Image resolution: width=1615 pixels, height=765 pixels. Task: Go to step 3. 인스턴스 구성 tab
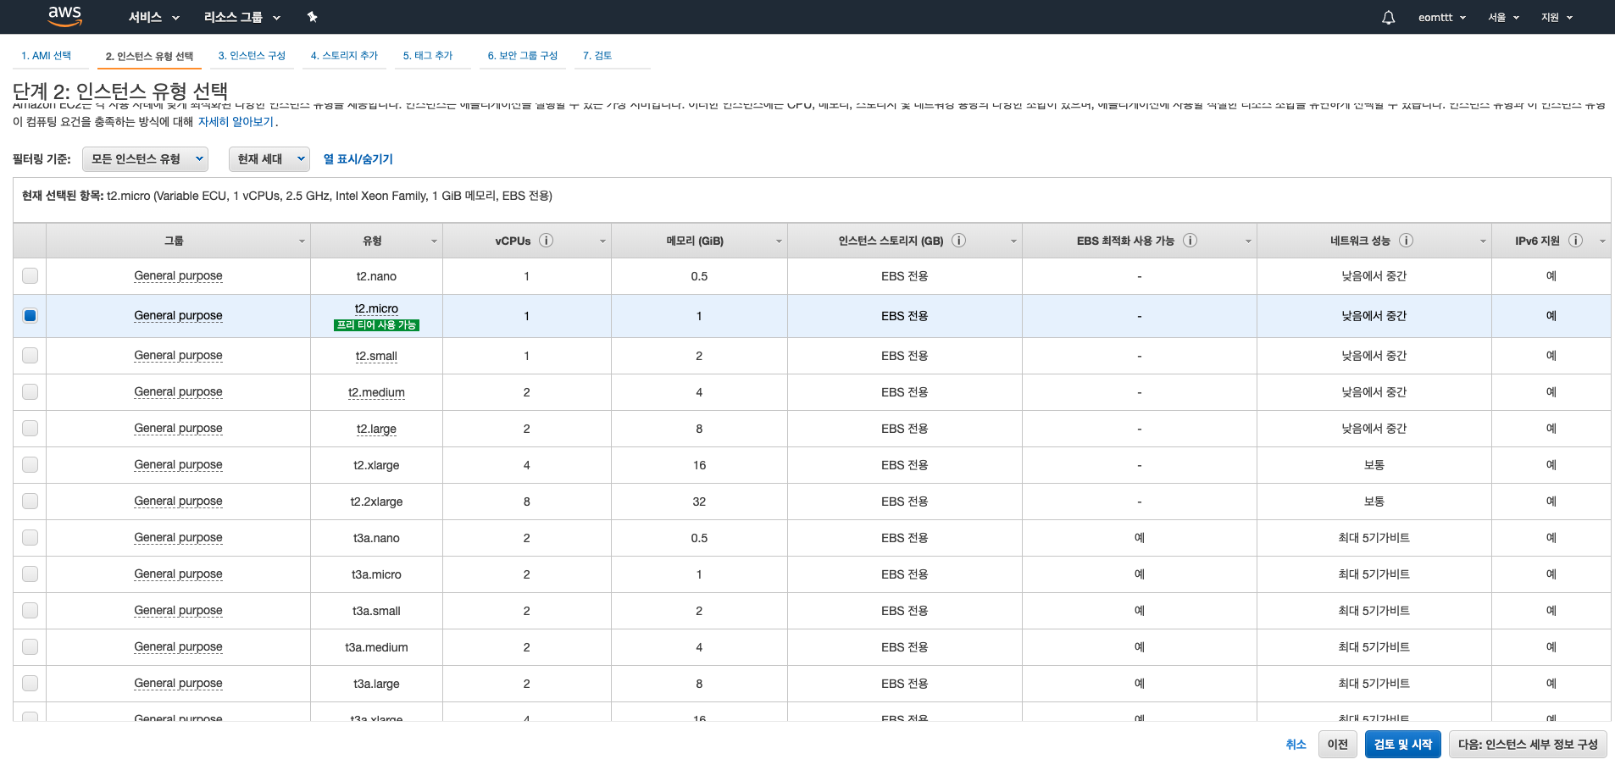pos(252,56)
